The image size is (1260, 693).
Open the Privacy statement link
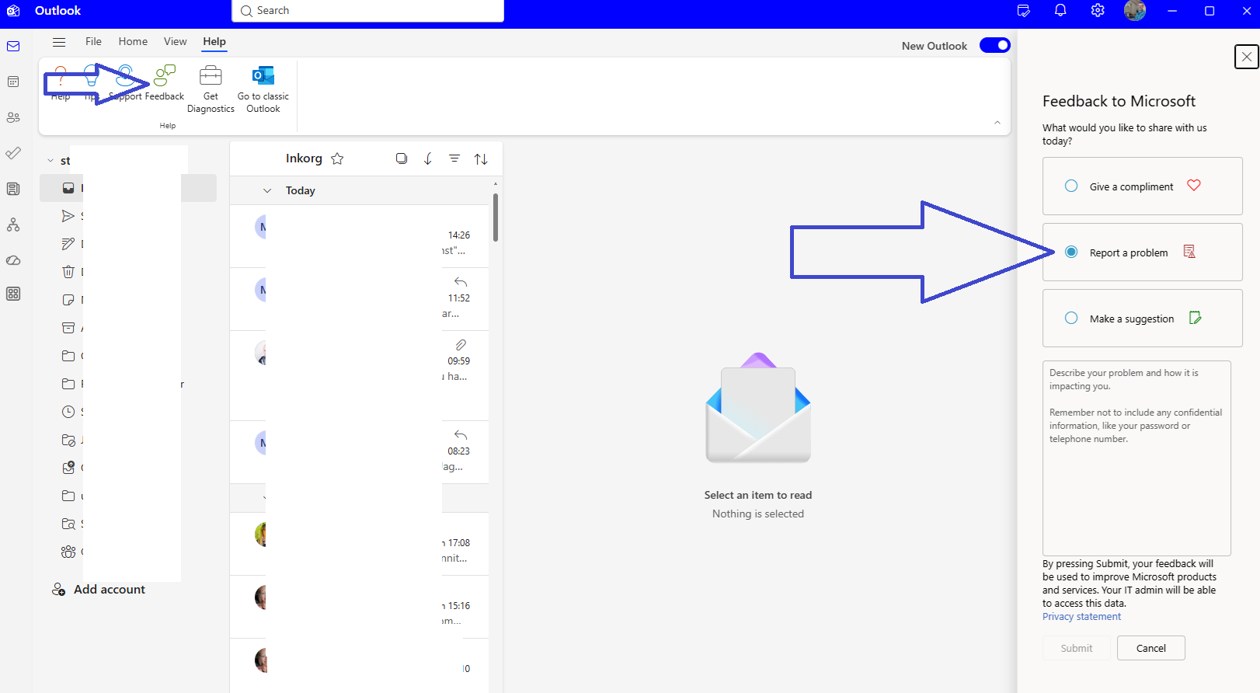tap(1081, 617)
